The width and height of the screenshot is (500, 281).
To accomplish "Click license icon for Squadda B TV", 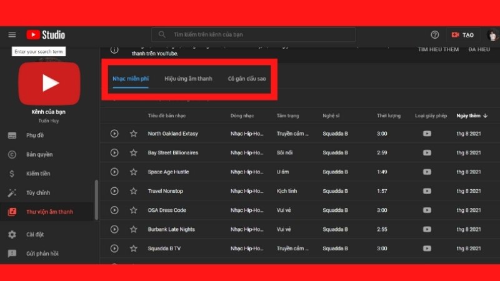I will (427, 248).
